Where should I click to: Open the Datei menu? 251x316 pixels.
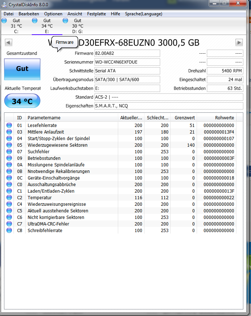click(9, 14)
